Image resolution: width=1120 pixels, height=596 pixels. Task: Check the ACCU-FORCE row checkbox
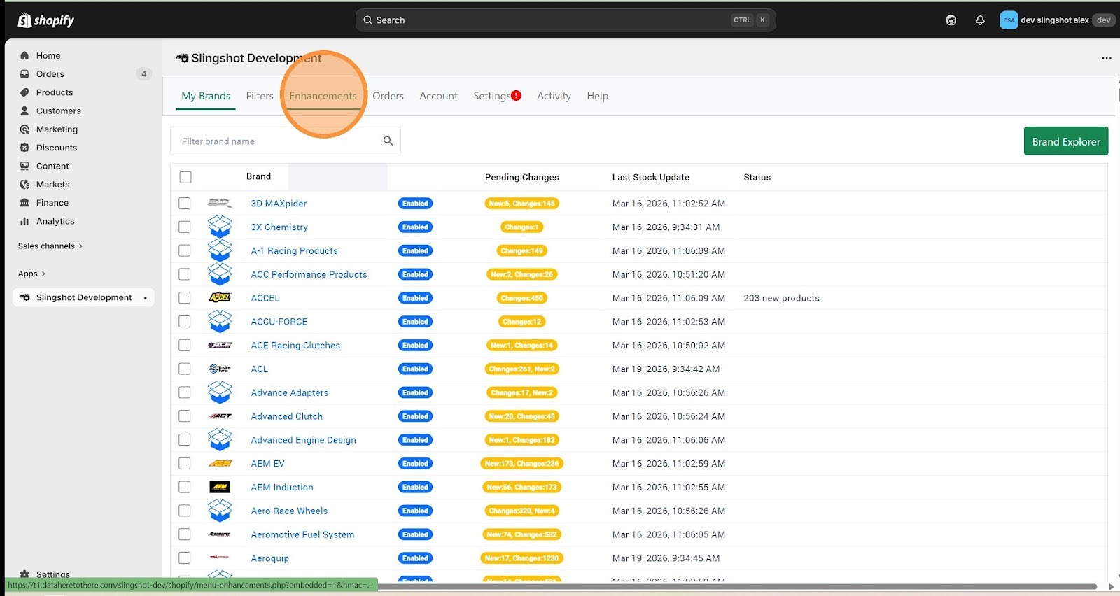(185, 322)
